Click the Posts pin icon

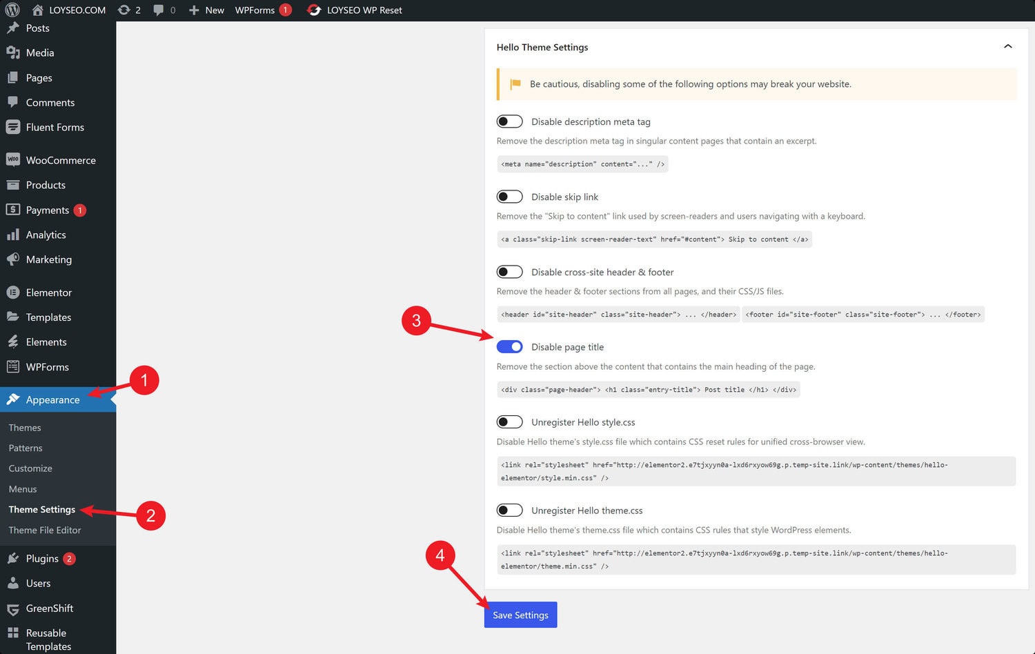click(13, 28)
